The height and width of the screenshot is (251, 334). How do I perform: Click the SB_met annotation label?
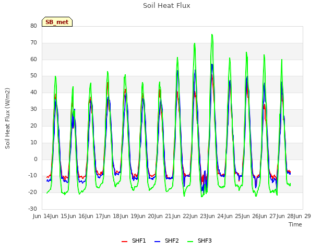[57, 22]
